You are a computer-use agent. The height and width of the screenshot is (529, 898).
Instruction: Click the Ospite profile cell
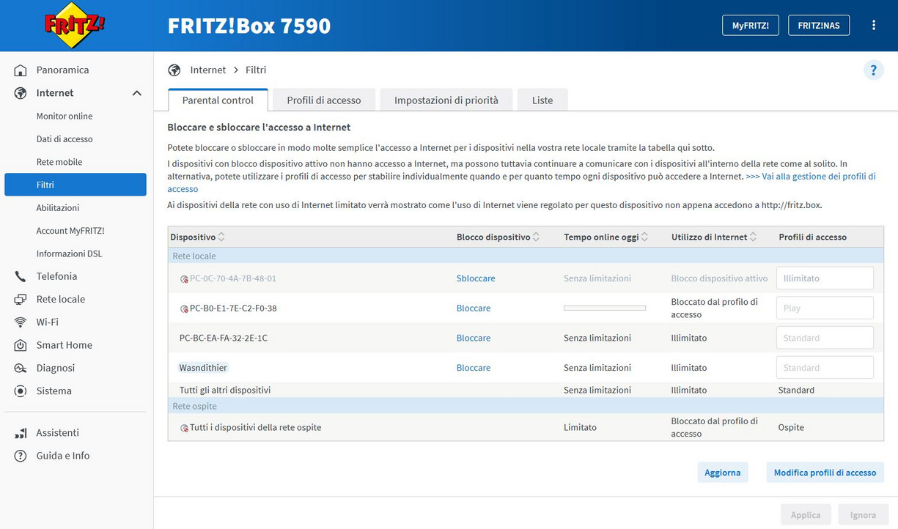point(791,427)
